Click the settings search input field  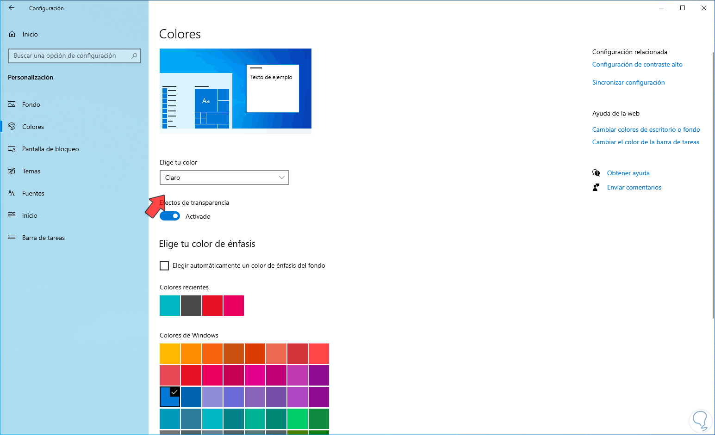pos(69,56)
